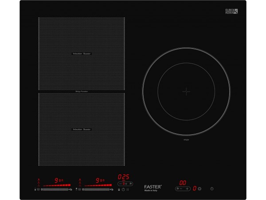Tap minus on the right zone timer
Image resolution: width=266 pixels, height=200 pixels.
coord(181,189)
